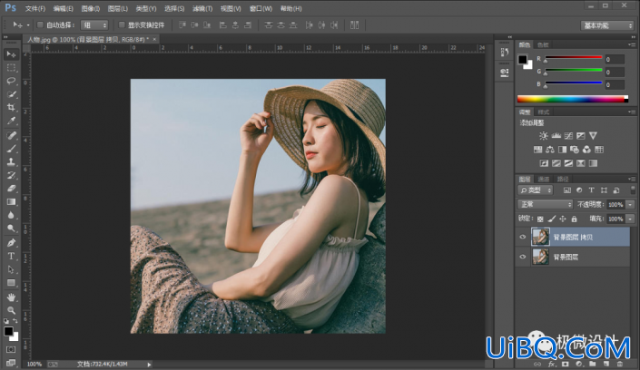Select the 背景图层 layer thumbnail
640x370 pixels.
540,257
